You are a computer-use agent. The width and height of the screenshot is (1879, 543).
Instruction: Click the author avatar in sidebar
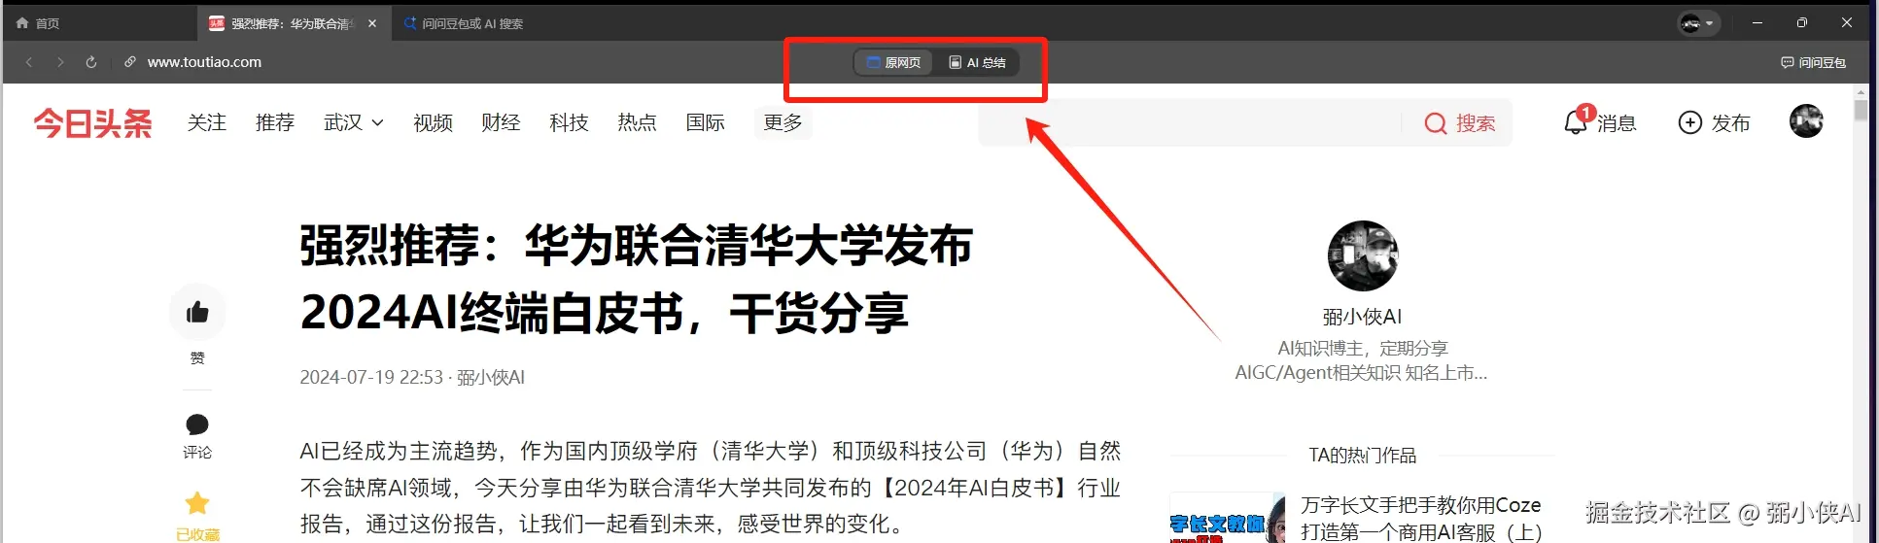(1363, 255)
